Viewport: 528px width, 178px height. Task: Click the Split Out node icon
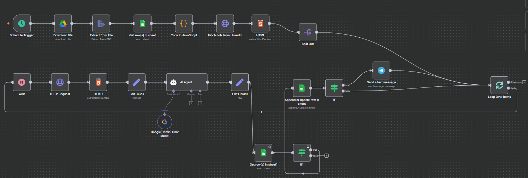point(308,32)
